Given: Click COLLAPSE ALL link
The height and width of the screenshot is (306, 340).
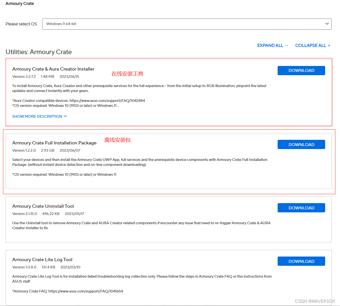Looking at the screenshot, I should pyautogui.click(x=311, y=46).
